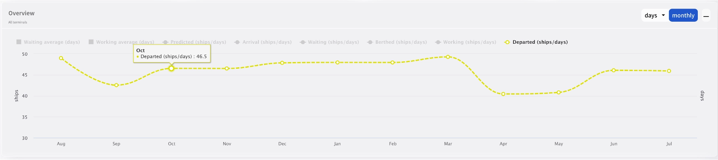The image size is (718, 160).
Task: Expand dropdown arrow next to days
Action: coord(663,15)
